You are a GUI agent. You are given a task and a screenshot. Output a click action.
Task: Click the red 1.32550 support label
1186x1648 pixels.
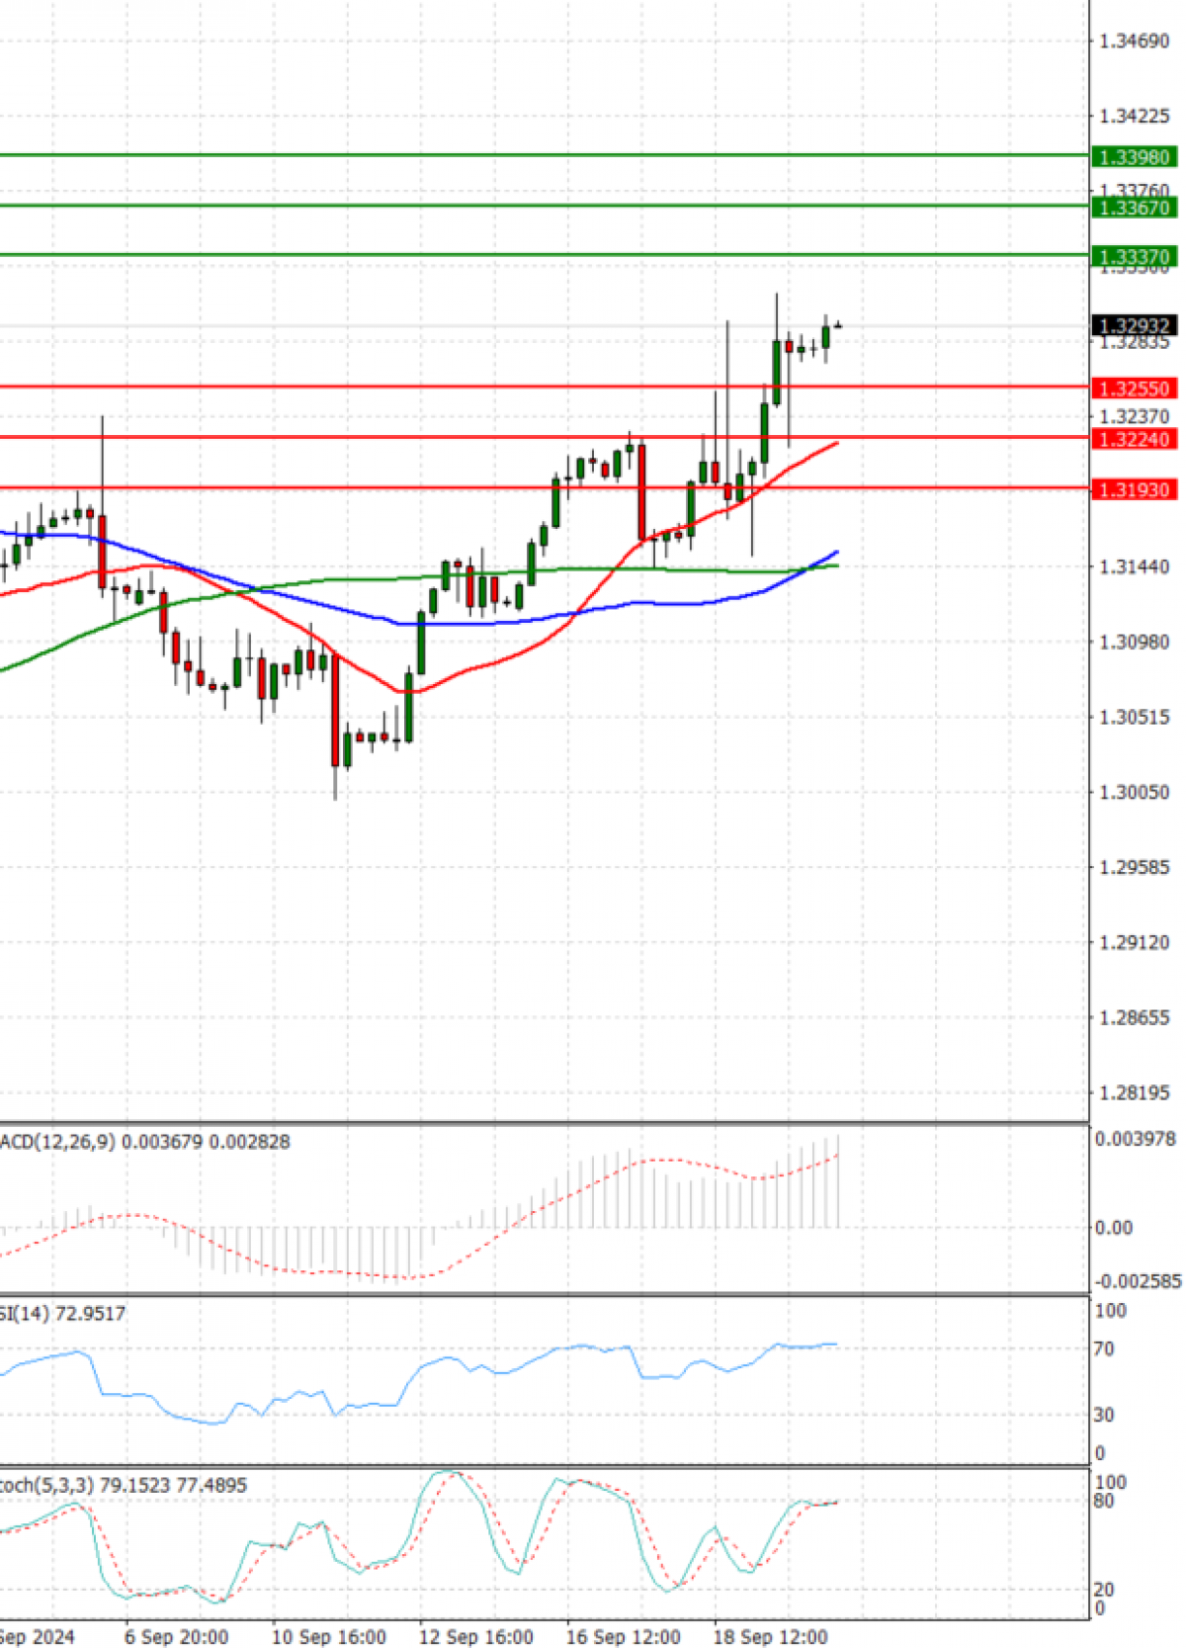click(x=1134, y=389)
